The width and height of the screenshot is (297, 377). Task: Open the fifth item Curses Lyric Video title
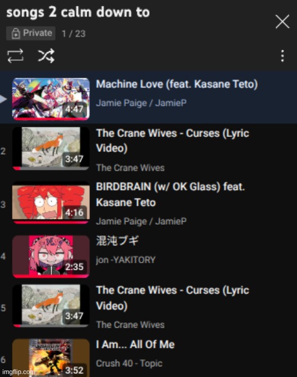tap(172, 298)
